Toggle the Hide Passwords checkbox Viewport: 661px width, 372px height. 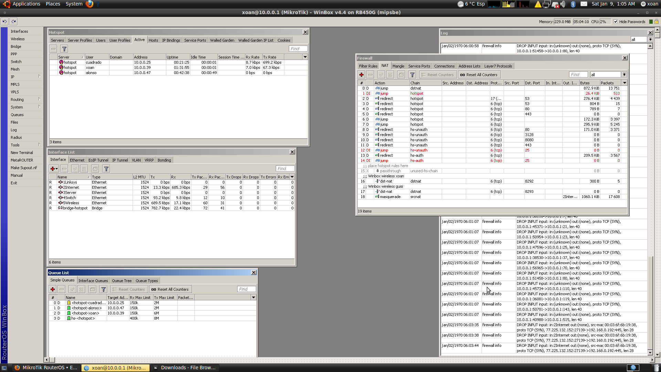pos(616,21)
